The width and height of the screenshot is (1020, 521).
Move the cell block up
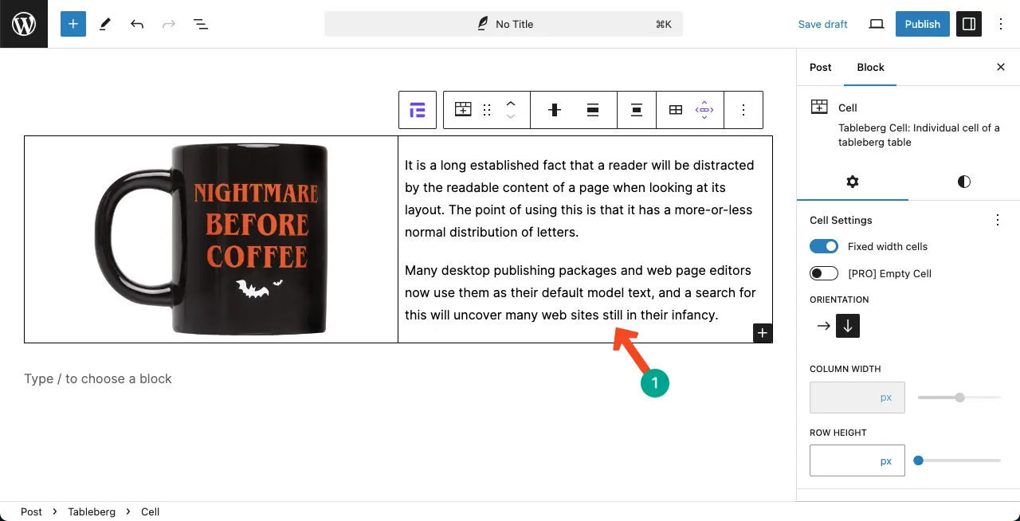(x=512, y=103)
